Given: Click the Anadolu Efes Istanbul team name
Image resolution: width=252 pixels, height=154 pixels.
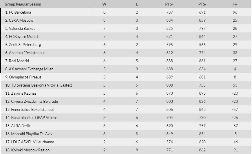Looking at the screenshot, I should [27, 53].
